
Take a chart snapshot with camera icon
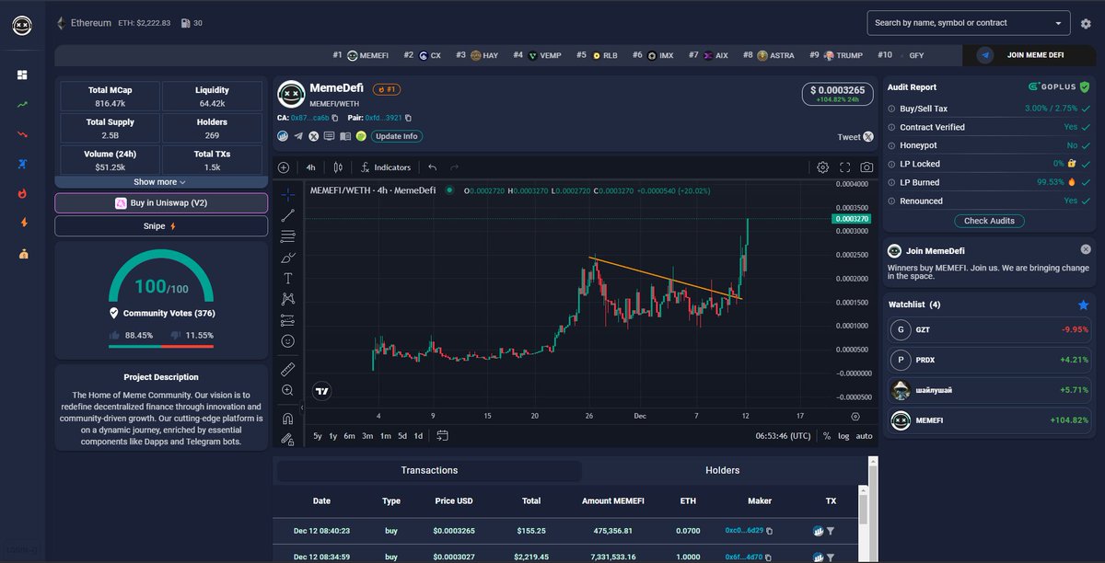coord(867,167)
